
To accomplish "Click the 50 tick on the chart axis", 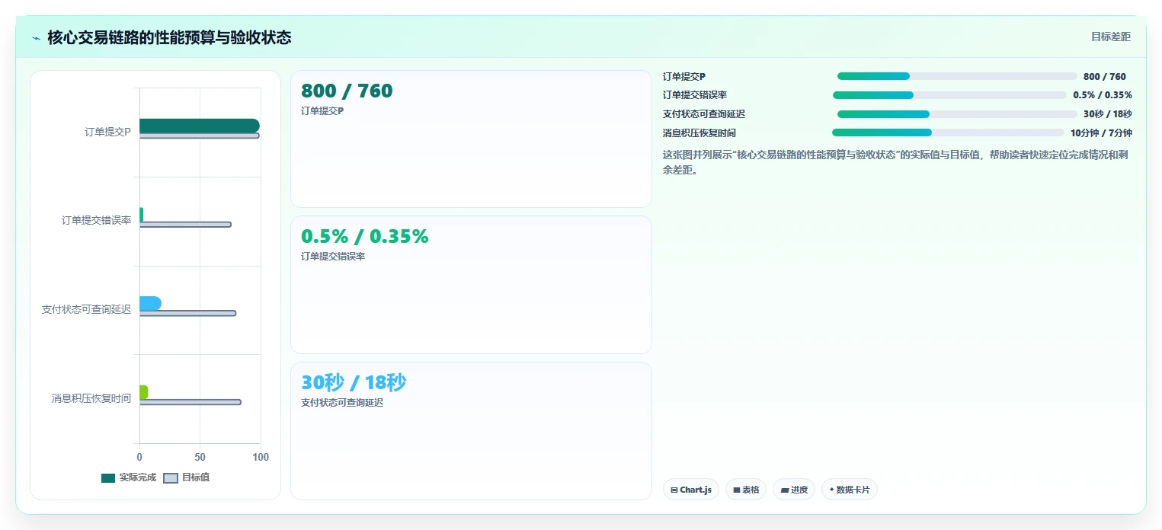I will click(x=200, y=457).
